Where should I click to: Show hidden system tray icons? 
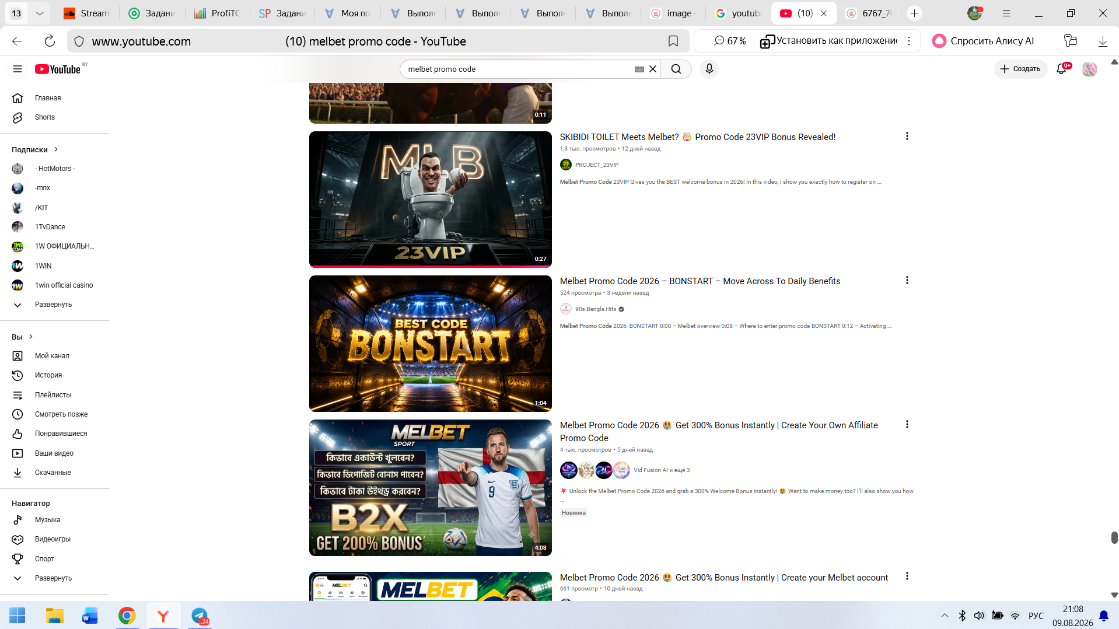coord(945,616)
